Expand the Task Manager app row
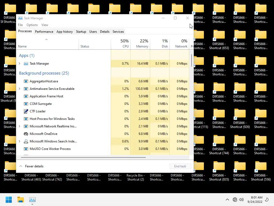This screenshot has width=274, height=206. click(19, 64)
